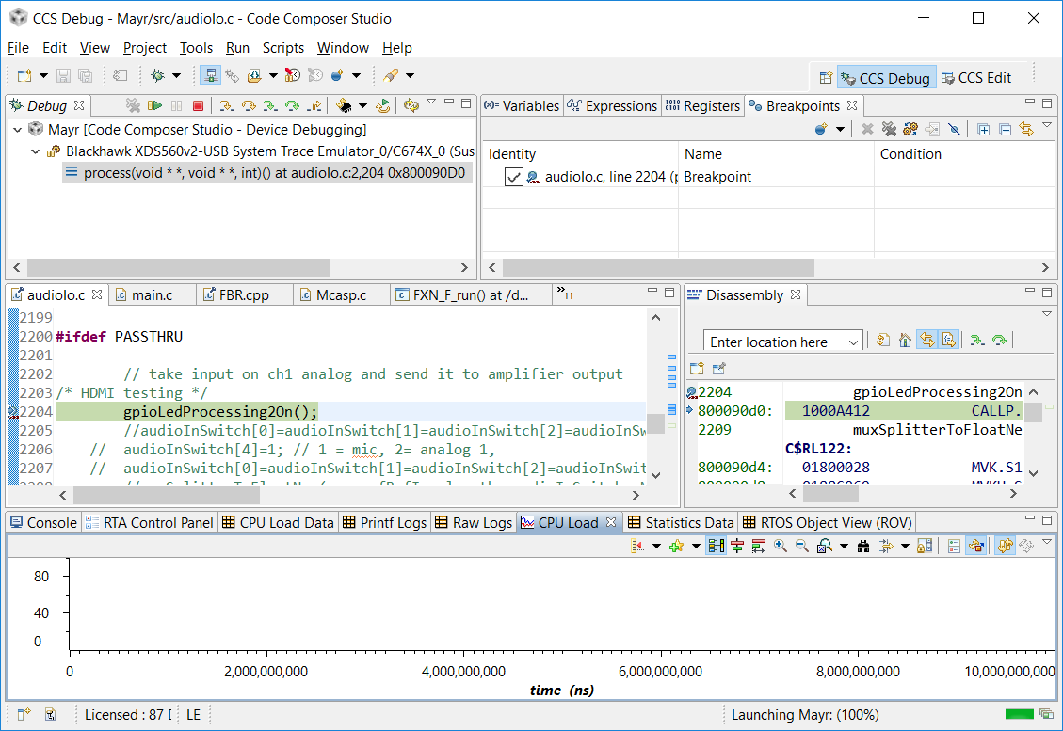
Task: Click the Debug bug icon in main toolbar
Action: [158, 75]
